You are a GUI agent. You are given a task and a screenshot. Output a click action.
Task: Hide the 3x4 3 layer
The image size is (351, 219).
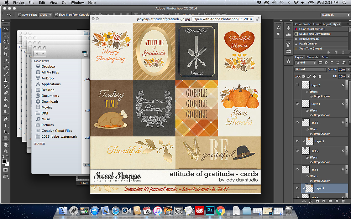(x=297, y=169)
